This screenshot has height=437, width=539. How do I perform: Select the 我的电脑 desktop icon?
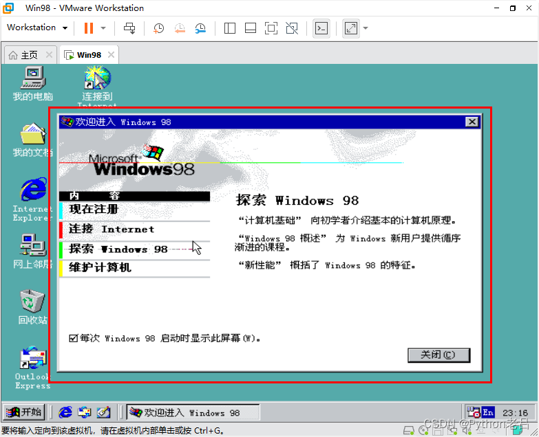tap(33, 84)
